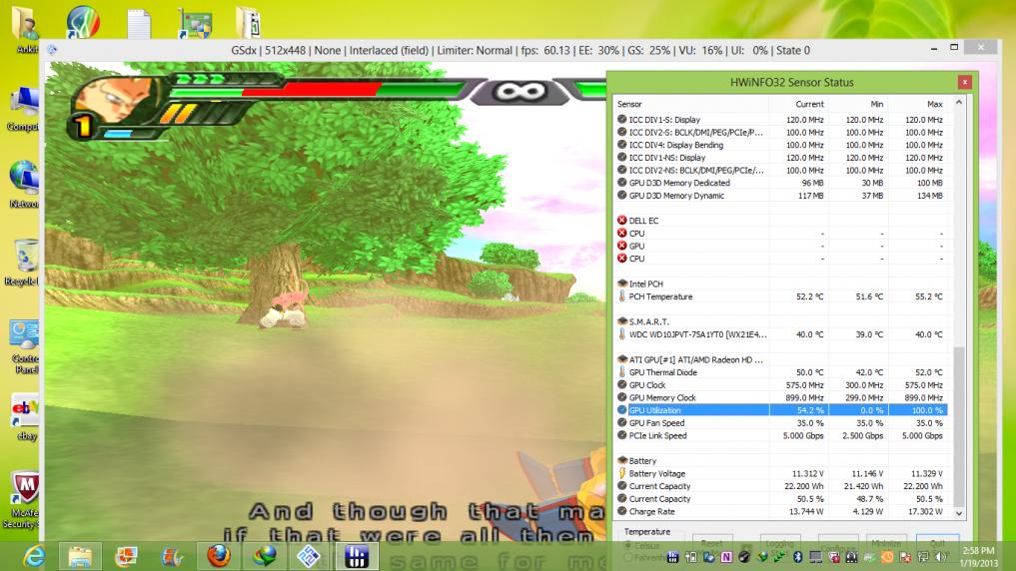Select the GPU Fan Speed row
The width and height of the screenshot is (1016, 571).
click(x=781, y=422)
